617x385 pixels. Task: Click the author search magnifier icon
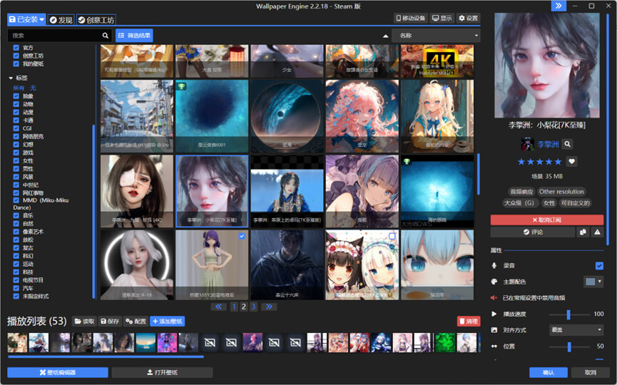pyautogui.click(x=568, y=144)
